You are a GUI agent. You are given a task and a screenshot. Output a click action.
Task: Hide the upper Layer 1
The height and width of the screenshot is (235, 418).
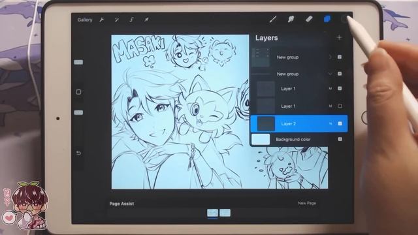tap(340, 89)
